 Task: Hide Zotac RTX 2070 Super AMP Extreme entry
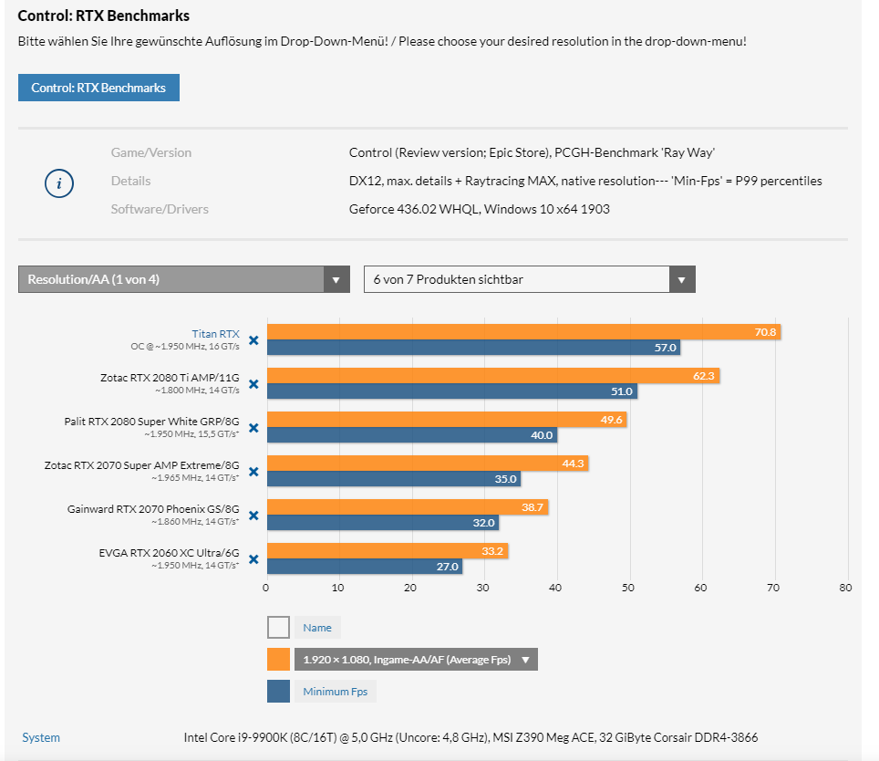pos(253,472)
